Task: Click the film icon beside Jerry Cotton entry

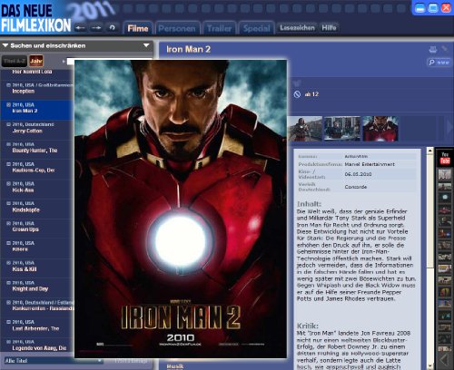Action: pyautogui.click(x=8, y=124)
